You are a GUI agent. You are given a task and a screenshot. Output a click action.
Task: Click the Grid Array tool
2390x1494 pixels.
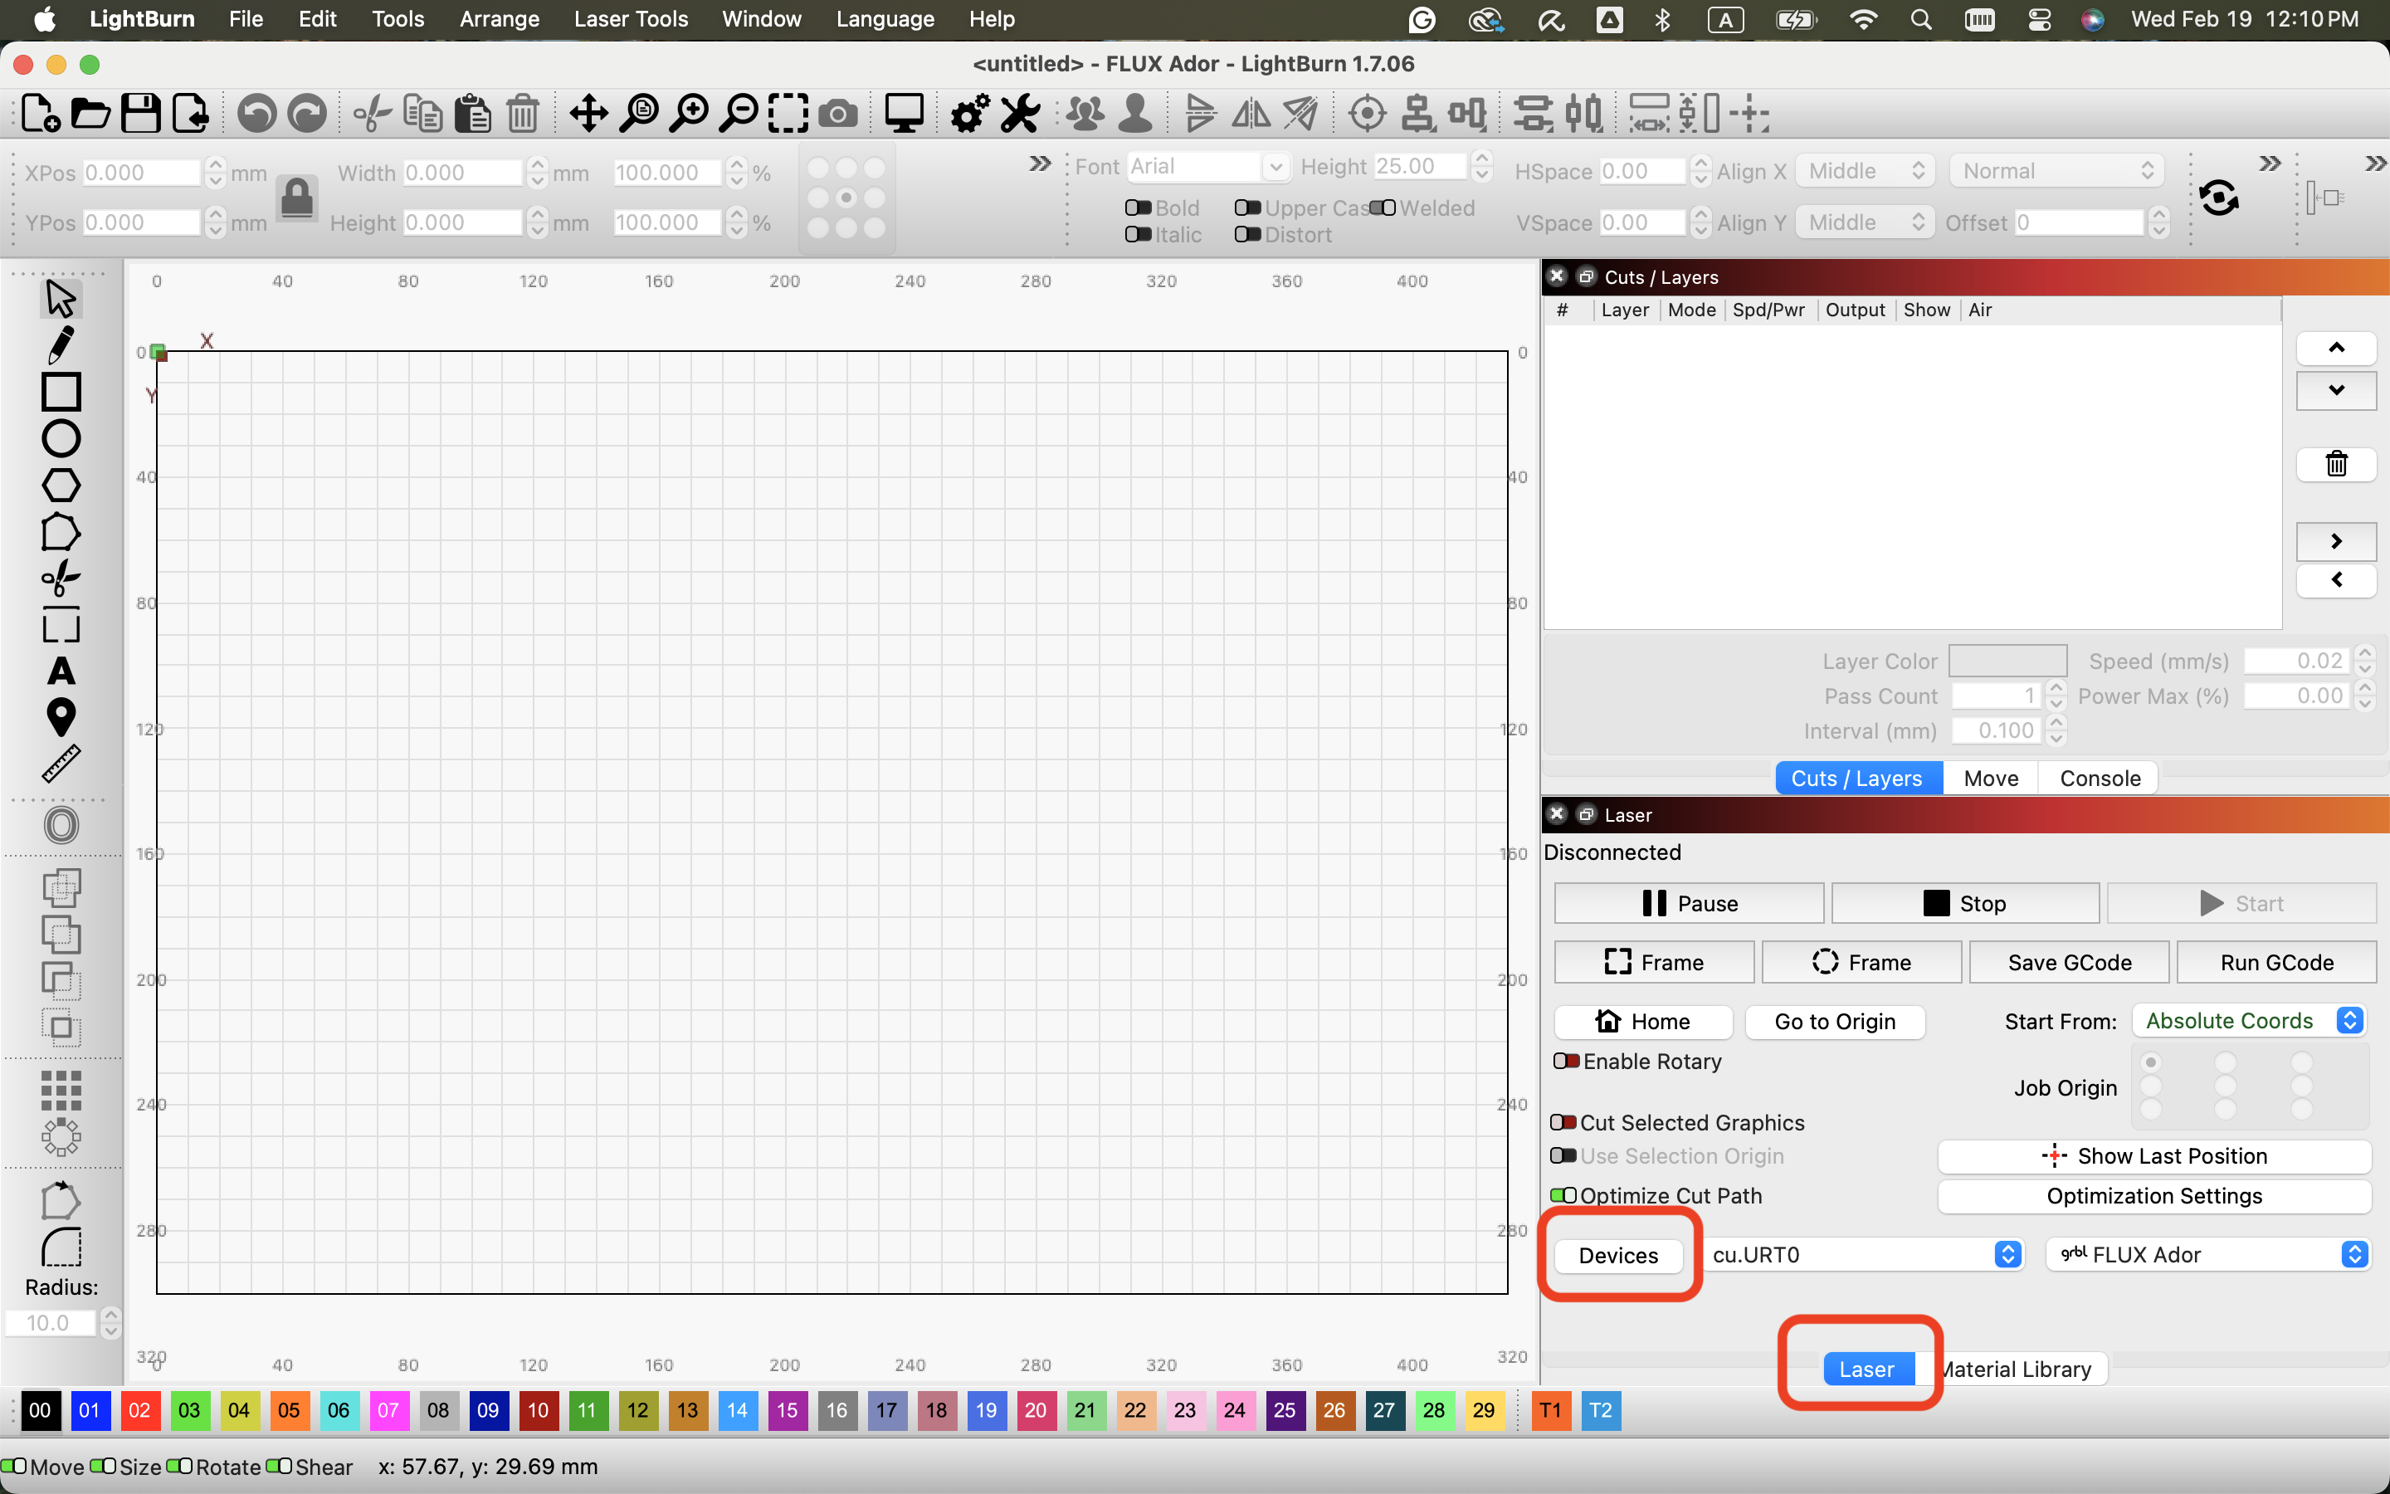click(61, 1091)
